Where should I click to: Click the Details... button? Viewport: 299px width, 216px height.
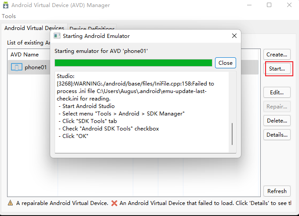click(x=277, y=135)
